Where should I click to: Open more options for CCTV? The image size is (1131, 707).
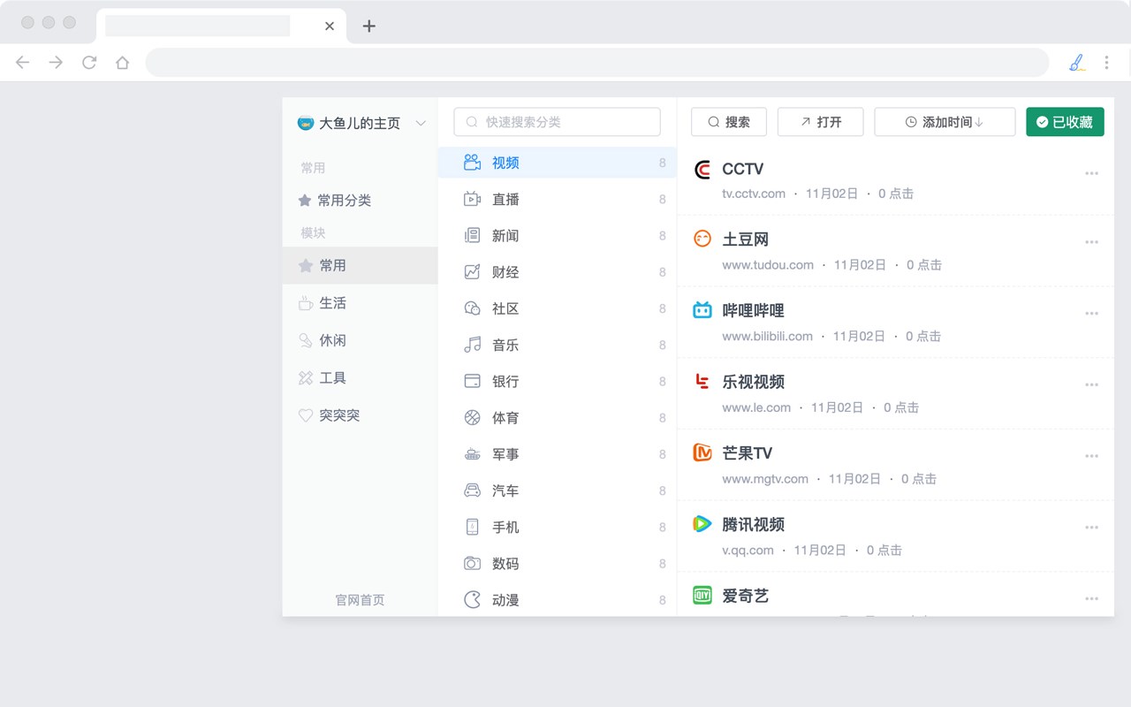coord(1092,173)
